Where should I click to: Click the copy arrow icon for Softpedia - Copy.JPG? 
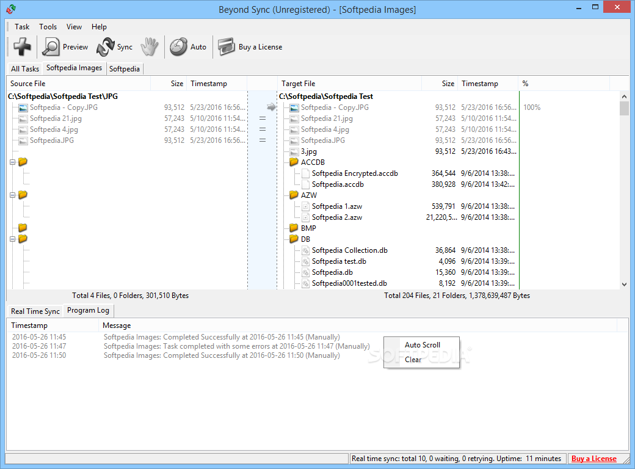pos(271,107)
